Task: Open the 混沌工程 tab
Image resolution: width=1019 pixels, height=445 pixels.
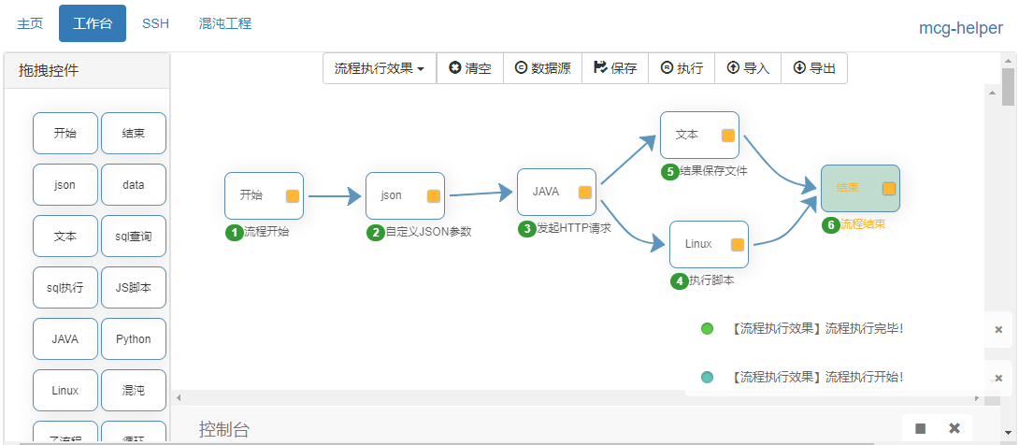Action: coord(225,23)
